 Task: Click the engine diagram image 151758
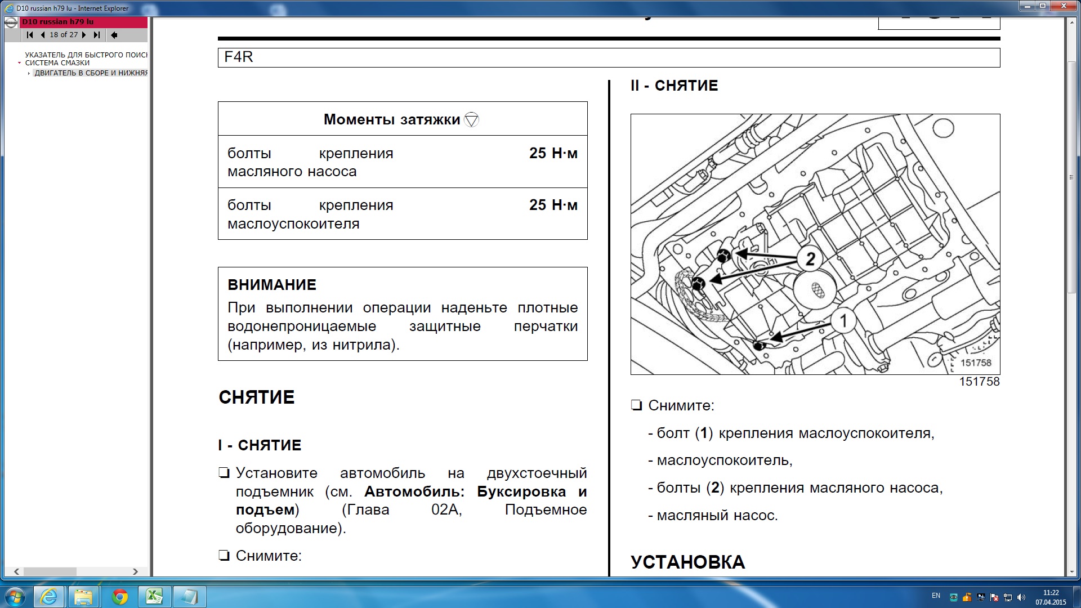[x=815, y=244]
